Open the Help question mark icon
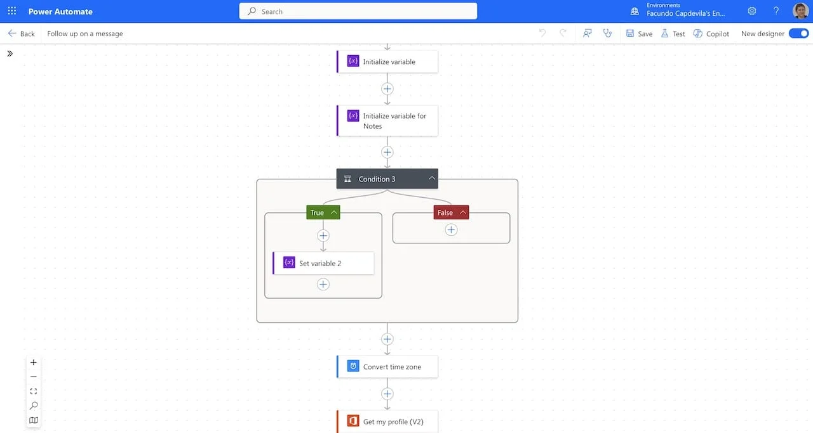The width and height of the screenshot is (813, 433). [776, 11]
